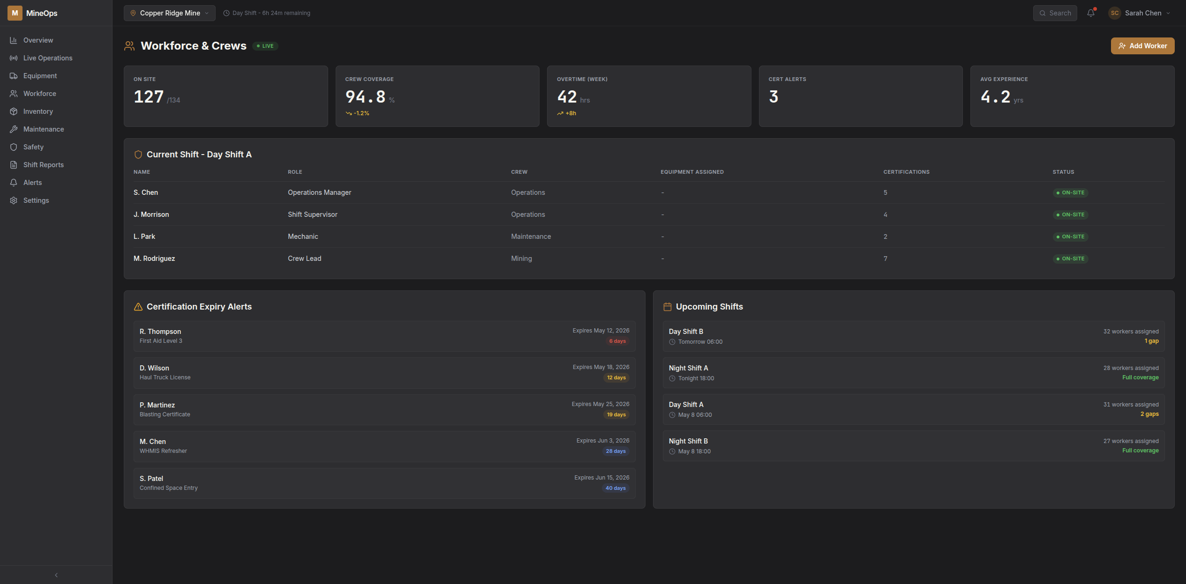The image size is (1186, 584).
Task: Open P. Martinez Blasting Certificate alert
Action: click(384, 410)
